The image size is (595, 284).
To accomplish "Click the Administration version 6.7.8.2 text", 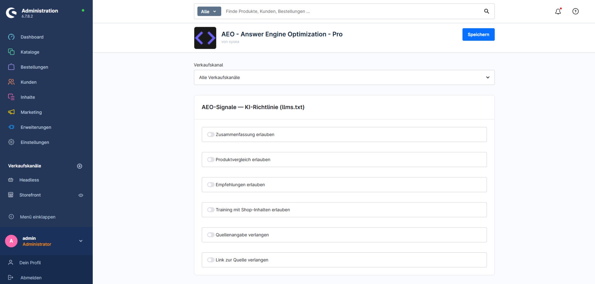I will coord(27,16).
